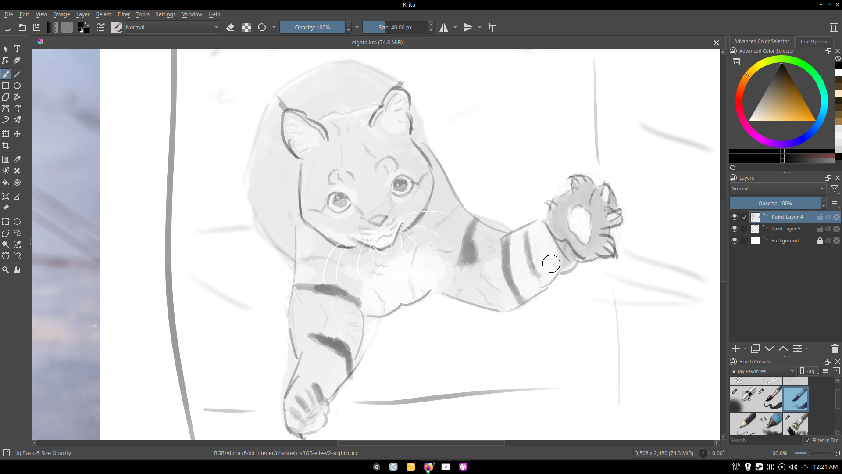The width and height of the screenshot is (842, 474).
Task: Select the Freehand Brush tool
Action: click(6, 74)
